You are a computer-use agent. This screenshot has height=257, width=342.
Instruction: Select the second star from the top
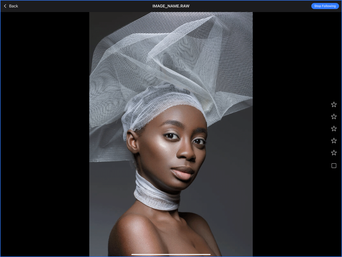[x=334, y=116]
